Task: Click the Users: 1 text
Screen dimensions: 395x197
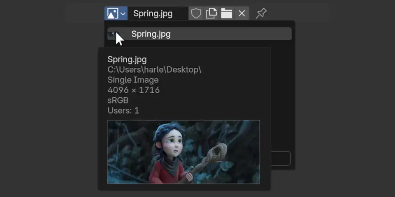Action: 123,110
